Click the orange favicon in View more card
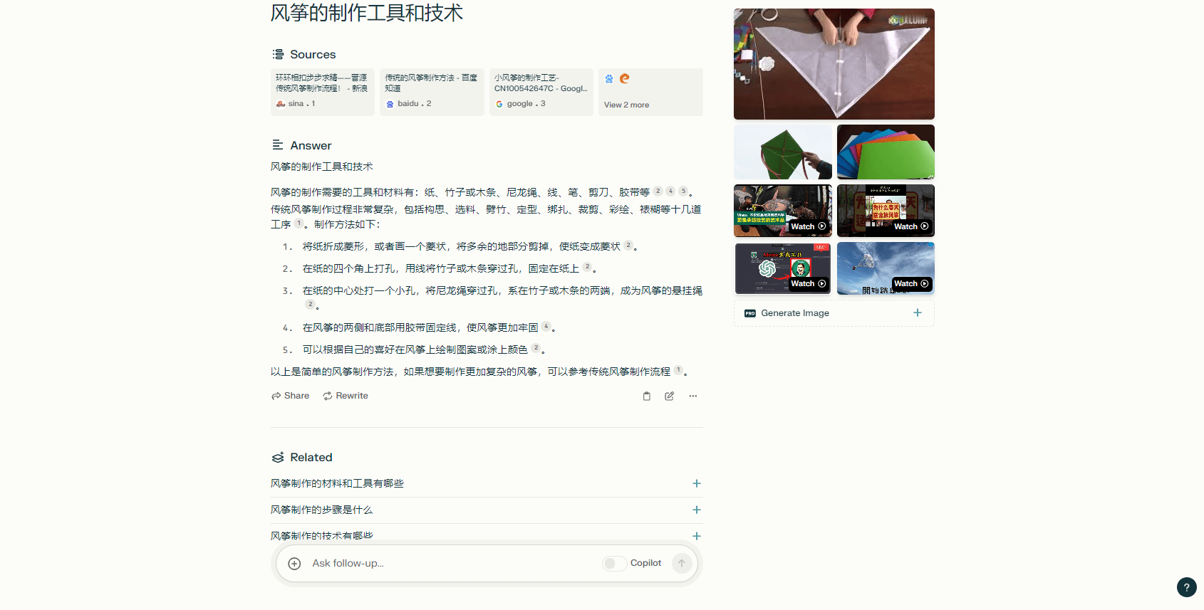The height and width of the screenshot is (610, 1204). pyautogui.click(x=625, y=78)
